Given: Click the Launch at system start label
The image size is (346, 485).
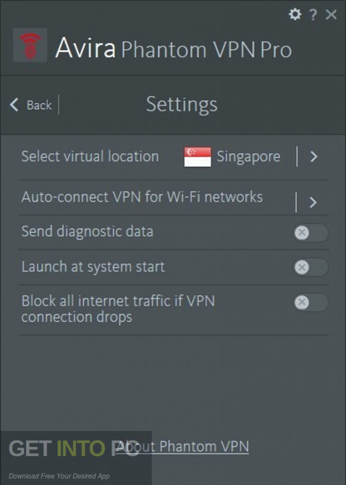Looking at the screenshot, I should click(93, 267).
